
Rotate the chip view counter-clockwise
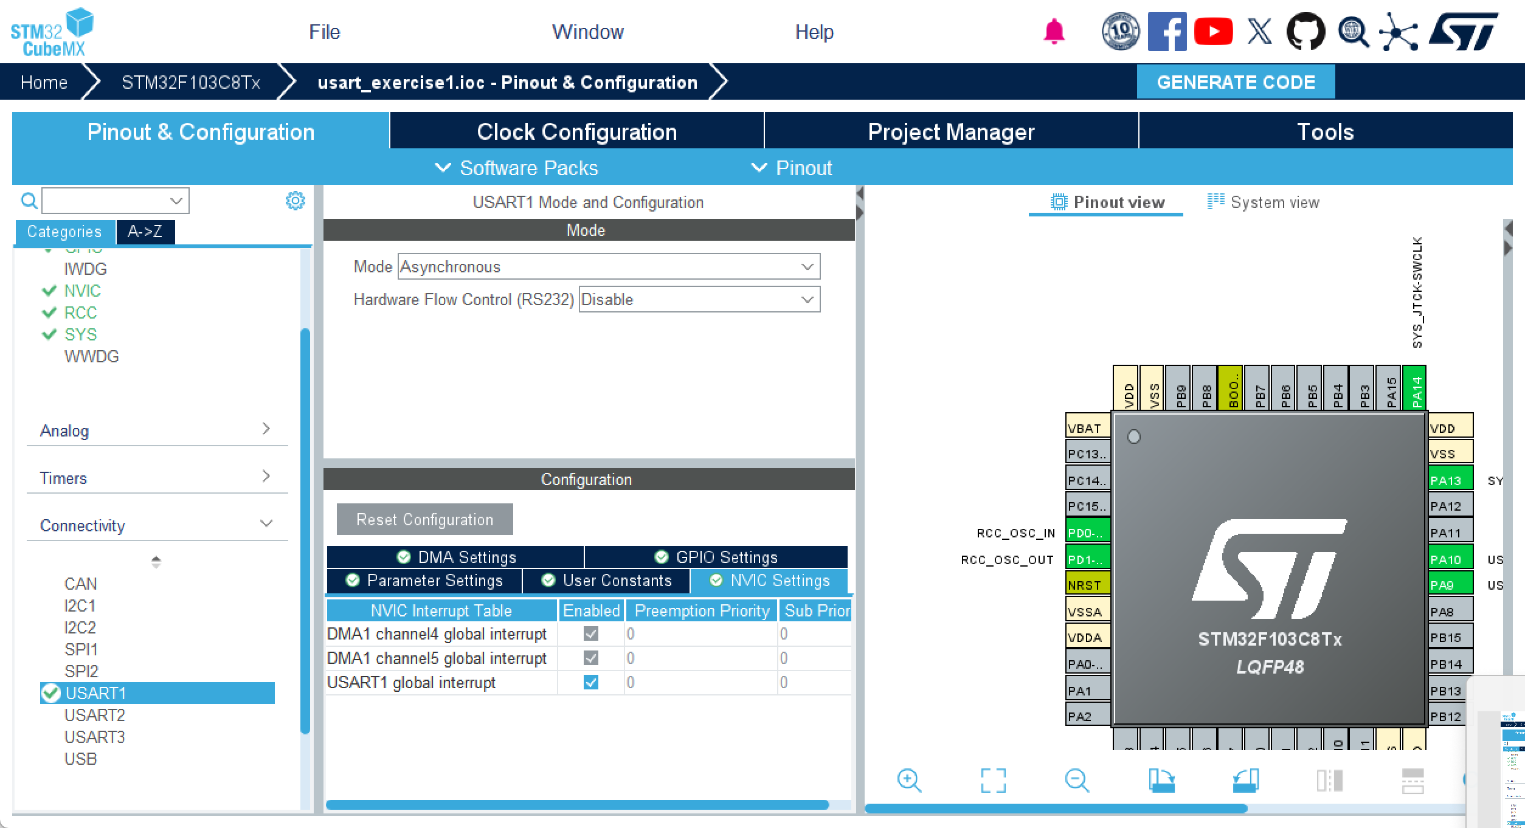(x=1245, y=780)
